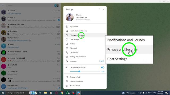Image resolution: width=170 pixels, height=95 pixels.
Task: Click the asdasd channel avatar with letter A
Action: [3, 46]
